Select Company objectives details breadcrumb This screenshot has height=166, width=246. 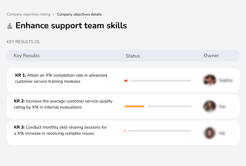click(79, 14)
